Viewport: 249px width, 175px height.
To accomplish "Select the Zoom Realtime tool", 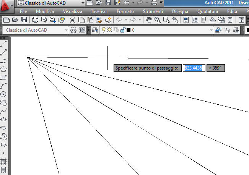I will coord(158,20).
